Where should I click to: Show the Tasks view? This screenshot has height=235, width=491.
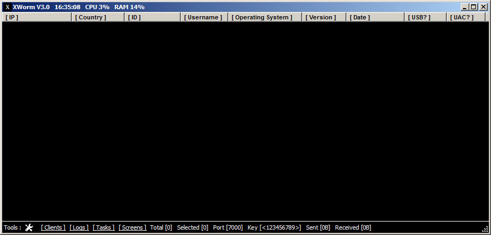click(x=104, y=227)
